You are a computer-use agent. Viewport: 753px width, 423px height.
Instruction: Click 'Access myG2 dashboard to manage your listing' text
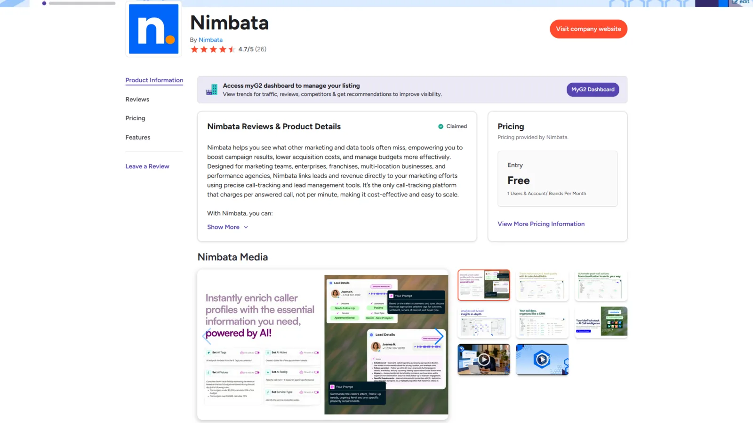[291, 86]
